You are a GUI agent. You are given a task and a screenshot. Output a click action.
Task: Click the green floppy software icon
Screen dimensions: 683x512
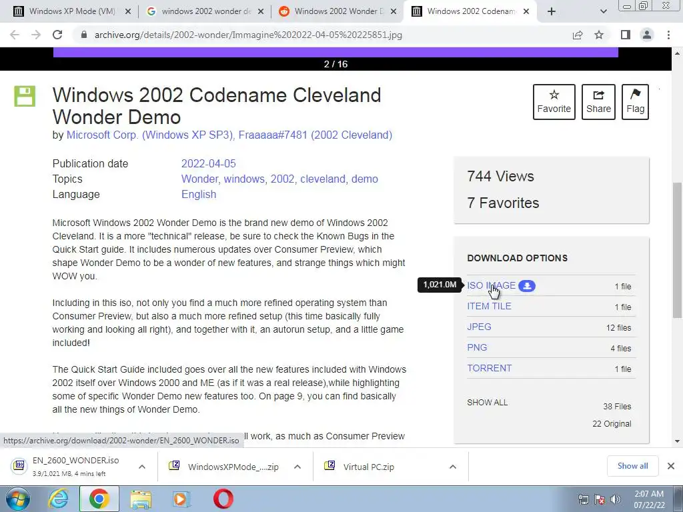click(x=25, y=96)
